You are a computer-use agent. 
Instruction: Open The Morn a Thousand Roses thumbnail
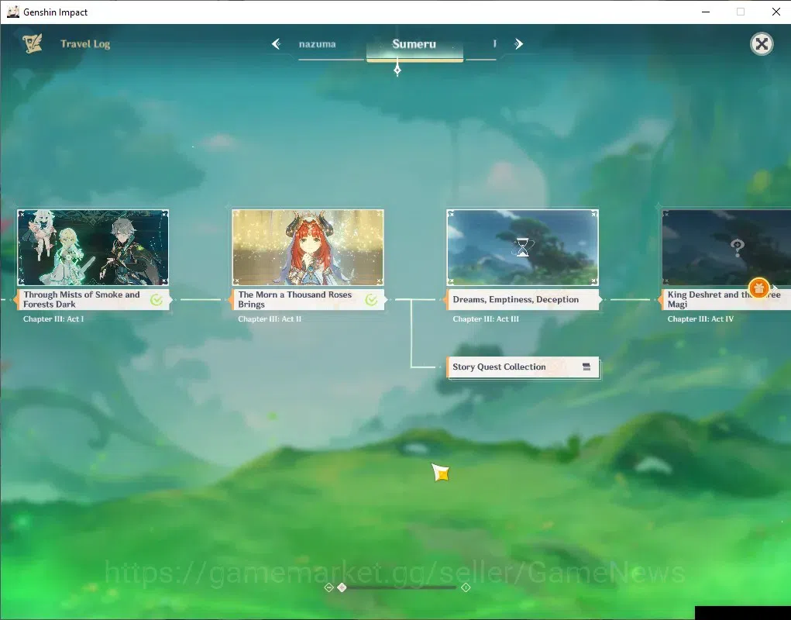pyautogui.click(x=308, y=248)
